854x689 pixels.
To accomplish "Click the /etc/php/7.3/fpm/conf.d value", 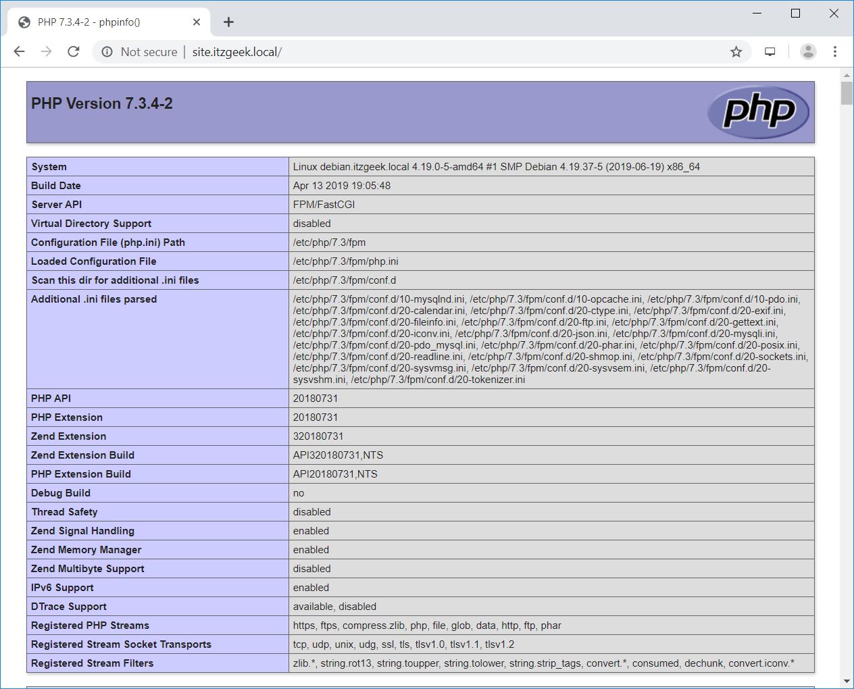I will coord(345,280).
